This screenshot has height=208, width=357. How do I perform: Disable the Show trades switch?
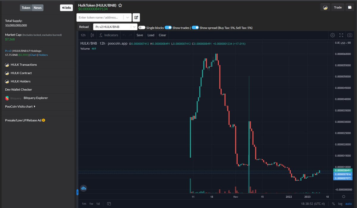[x=168, y=27]
